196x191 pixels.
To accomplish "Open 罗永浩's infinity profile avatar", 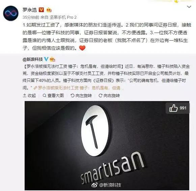I will click(11, 13).
